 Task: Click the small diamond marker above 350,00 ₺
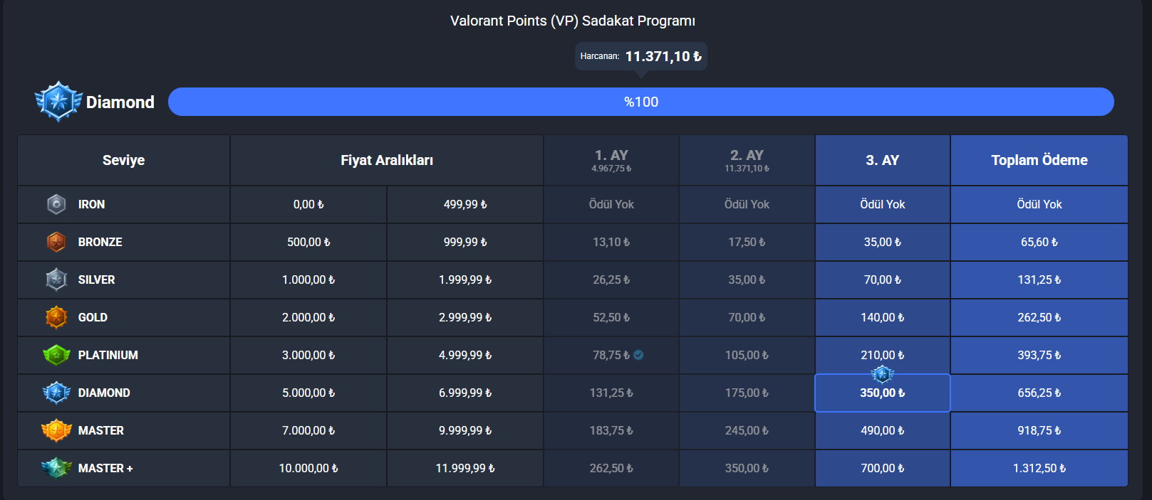click(x=882, y=374)
